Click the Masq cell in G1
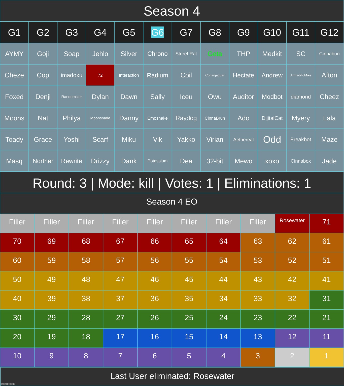The image size is (344, 386). (14, 161)
